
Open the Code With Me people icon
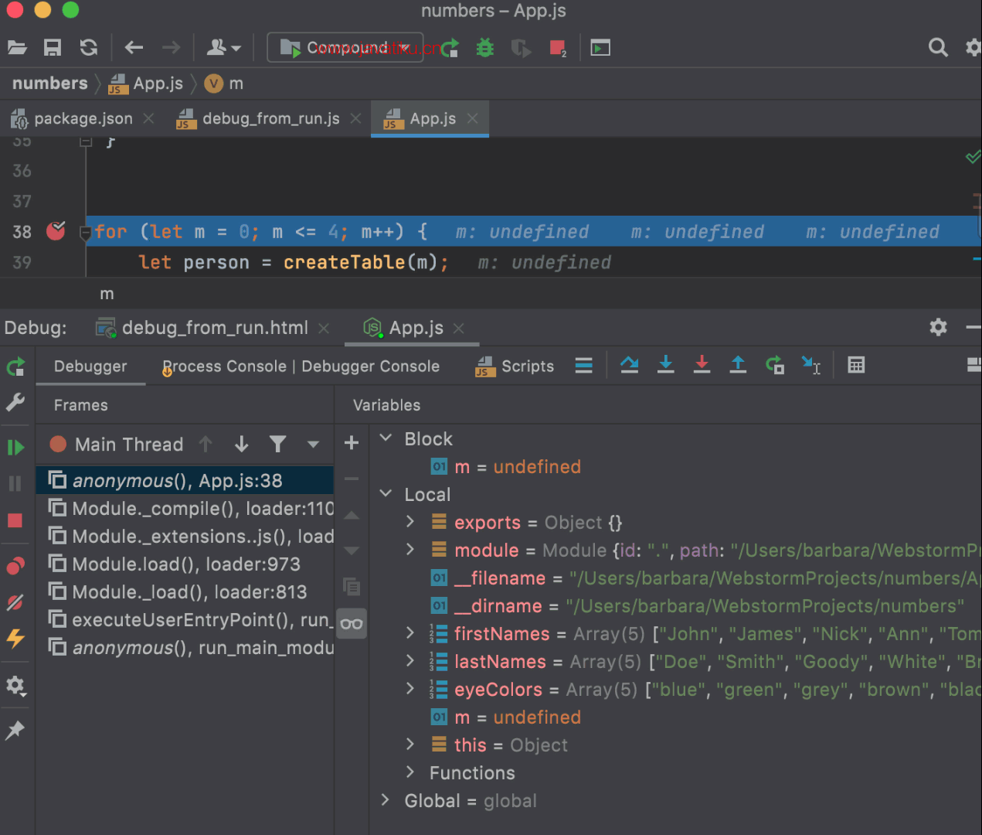pyautogui.click(x=223, y=48)
